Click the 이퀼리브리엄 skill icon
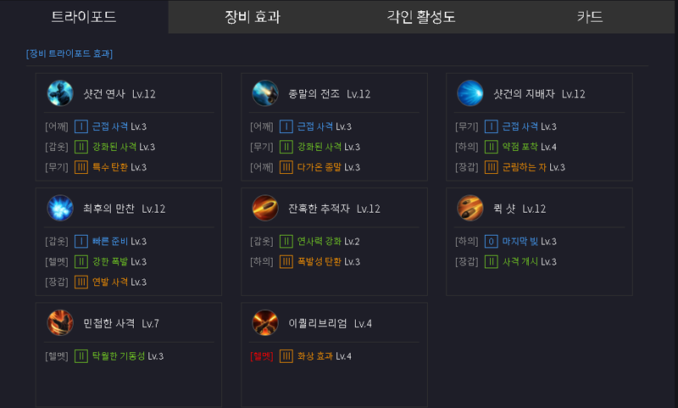This screenshot has width=678, height=408. [265, 322]
